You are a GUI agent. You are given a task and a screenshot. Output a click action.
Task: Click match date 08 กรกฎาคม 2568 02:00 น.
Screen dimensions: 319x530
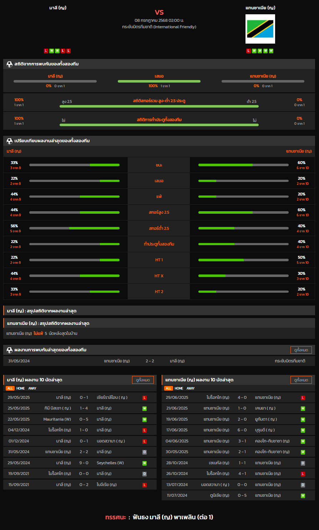(x=159, y=20)
